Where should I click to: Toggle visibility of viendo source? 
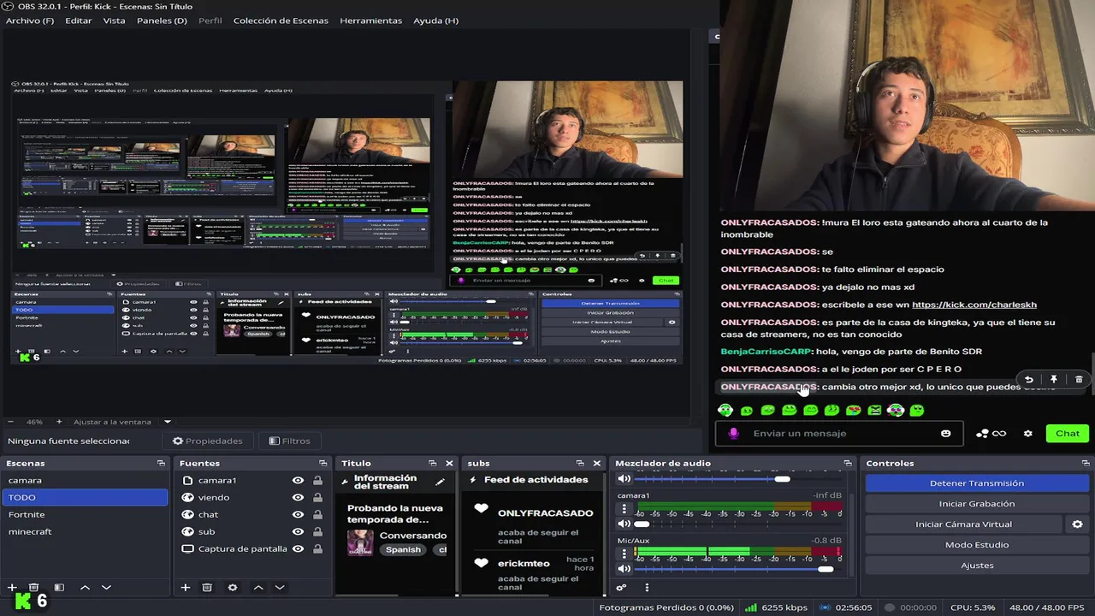coord(298,498)
